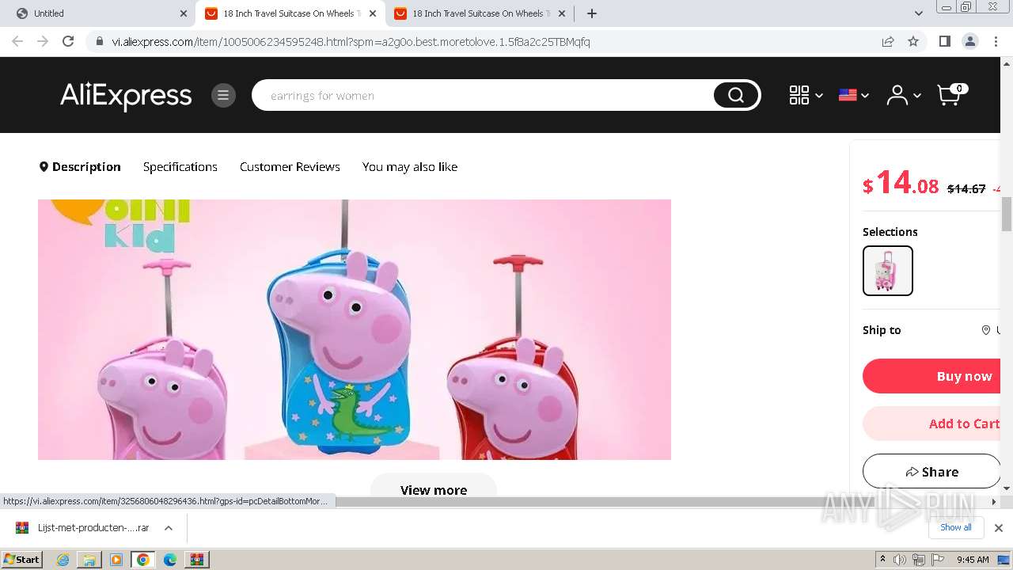The height and width of the screenshot is (570, 1013).
Task: Reload the current page
Action: [x=68, y=41]
